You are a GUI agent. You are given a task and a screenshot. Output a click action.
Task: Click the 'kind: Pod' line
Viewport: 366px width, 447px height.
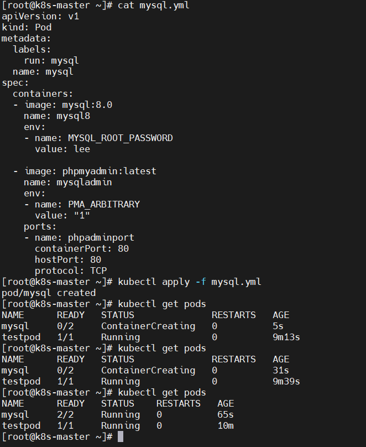click(x=27, y=27)
